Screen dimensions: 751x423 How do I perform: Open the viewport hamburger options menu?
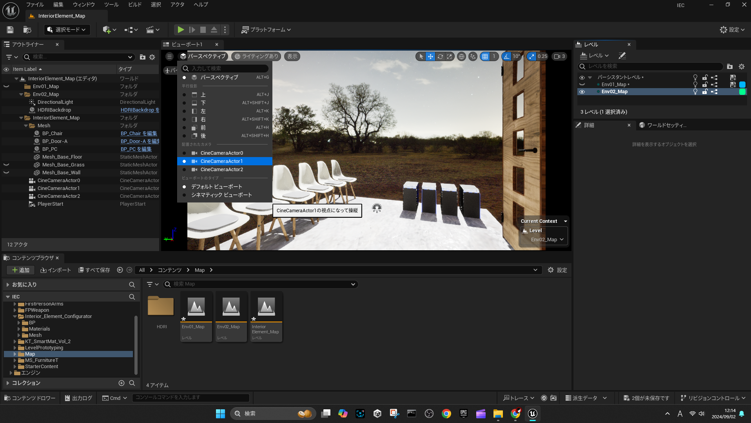coord(169,56)
